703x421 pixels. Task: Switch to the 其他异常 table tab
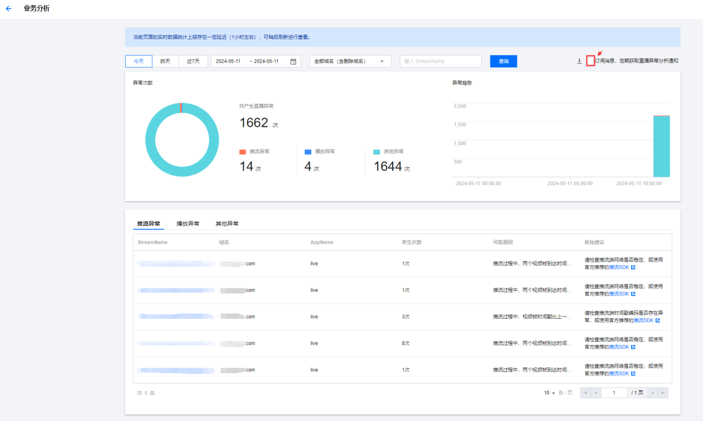tap(227, 224)
